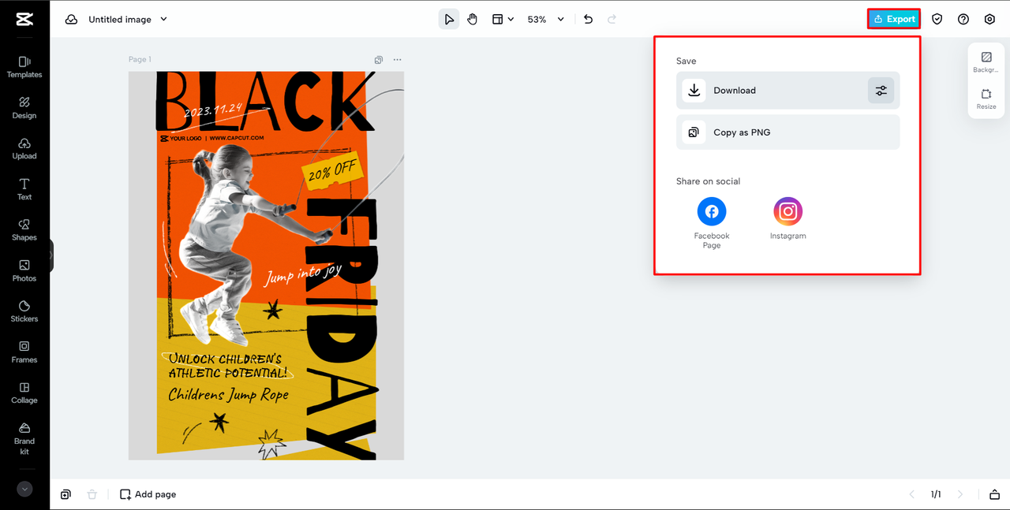
Task: Open the Resize tool
Action: 986,99
